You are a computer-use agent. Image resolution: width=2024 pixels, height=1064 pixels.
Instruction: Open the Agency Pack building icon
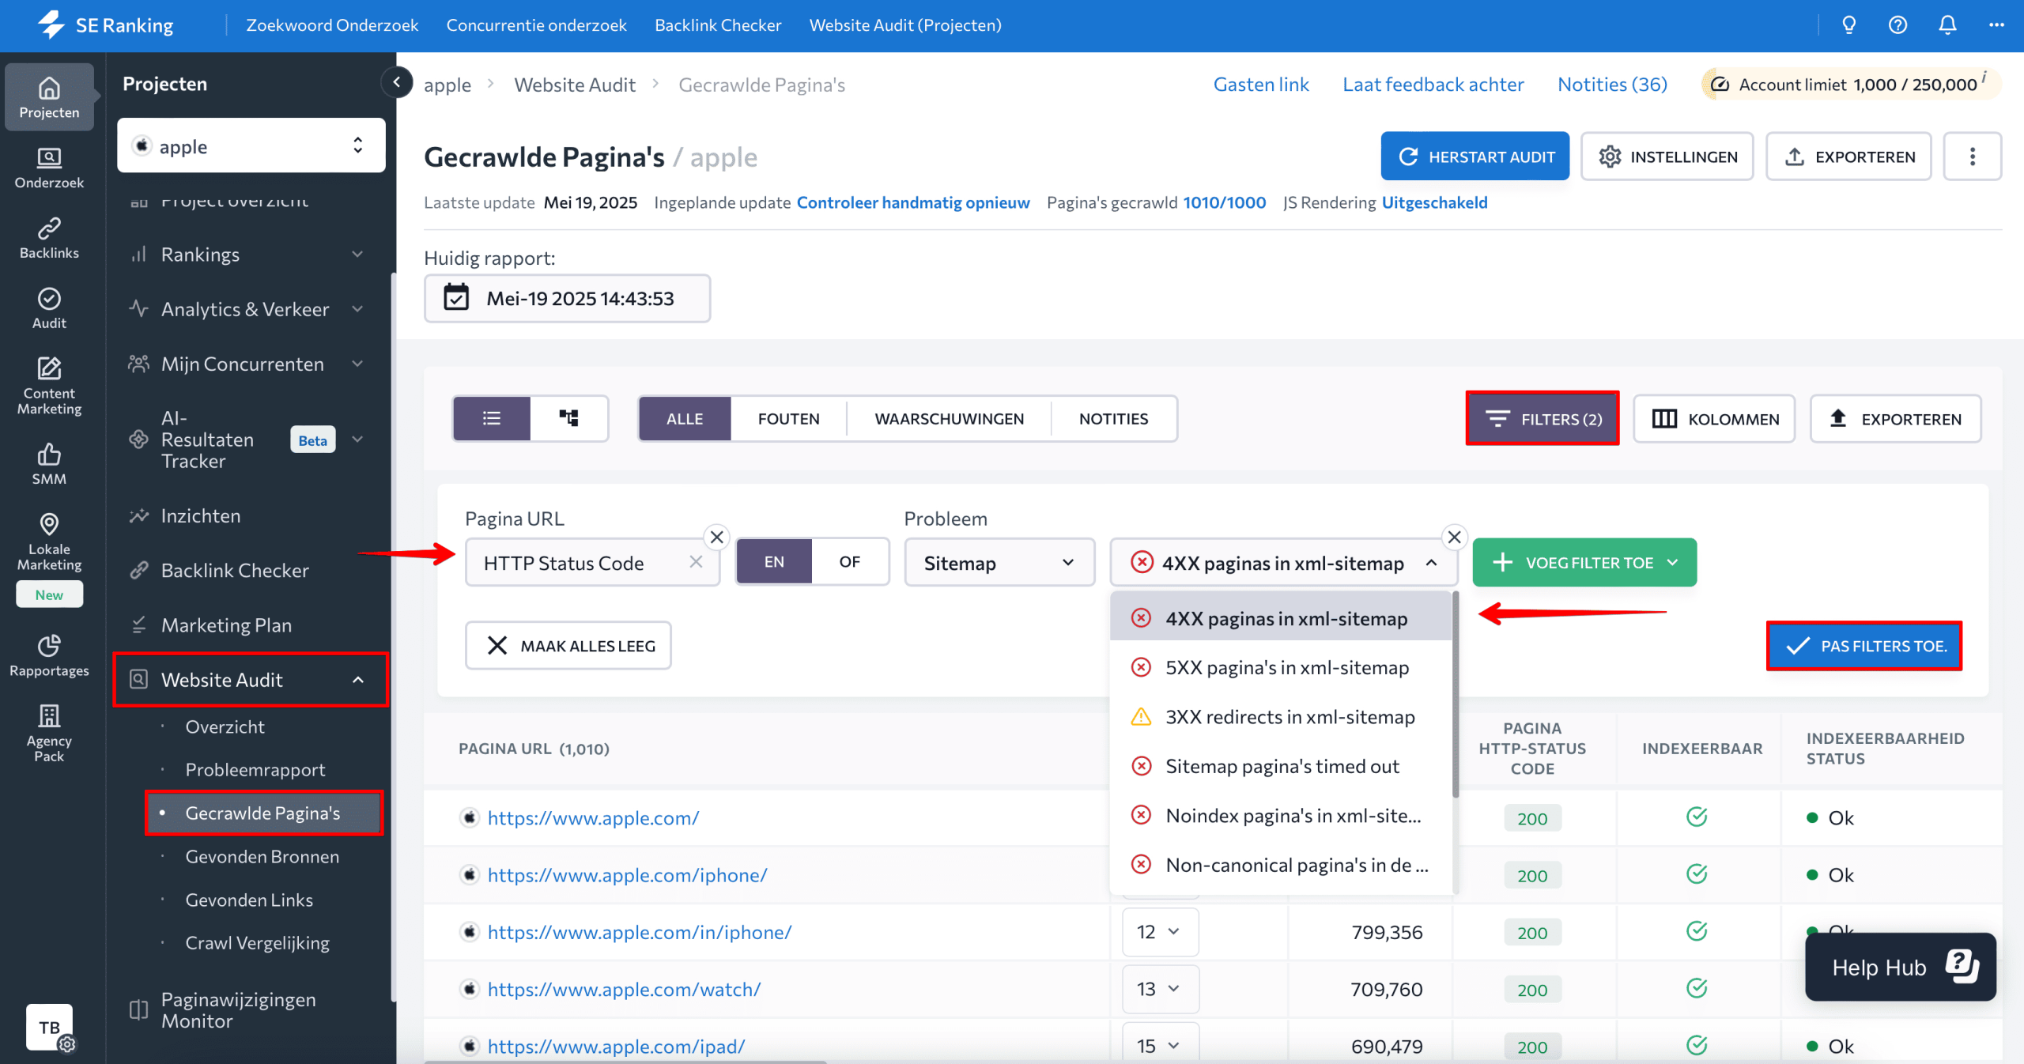[49, 733]
